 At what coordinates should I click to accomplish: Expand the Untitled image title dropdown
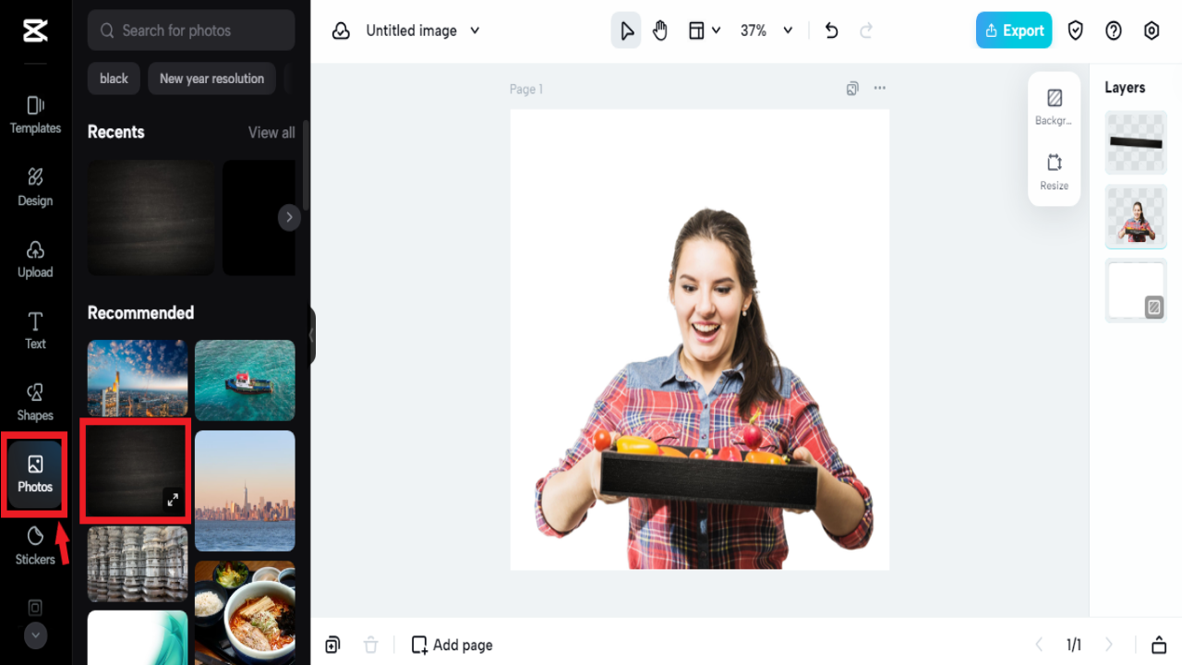pos(475,30)
